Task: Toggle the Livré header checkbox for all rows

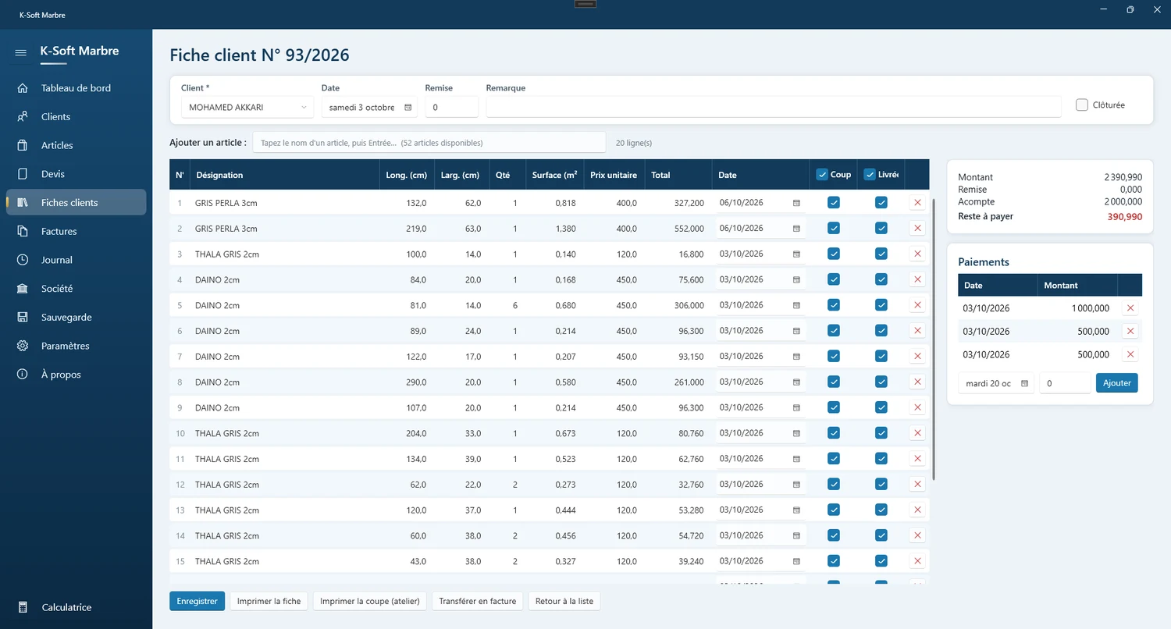Action: pos(870,175)
